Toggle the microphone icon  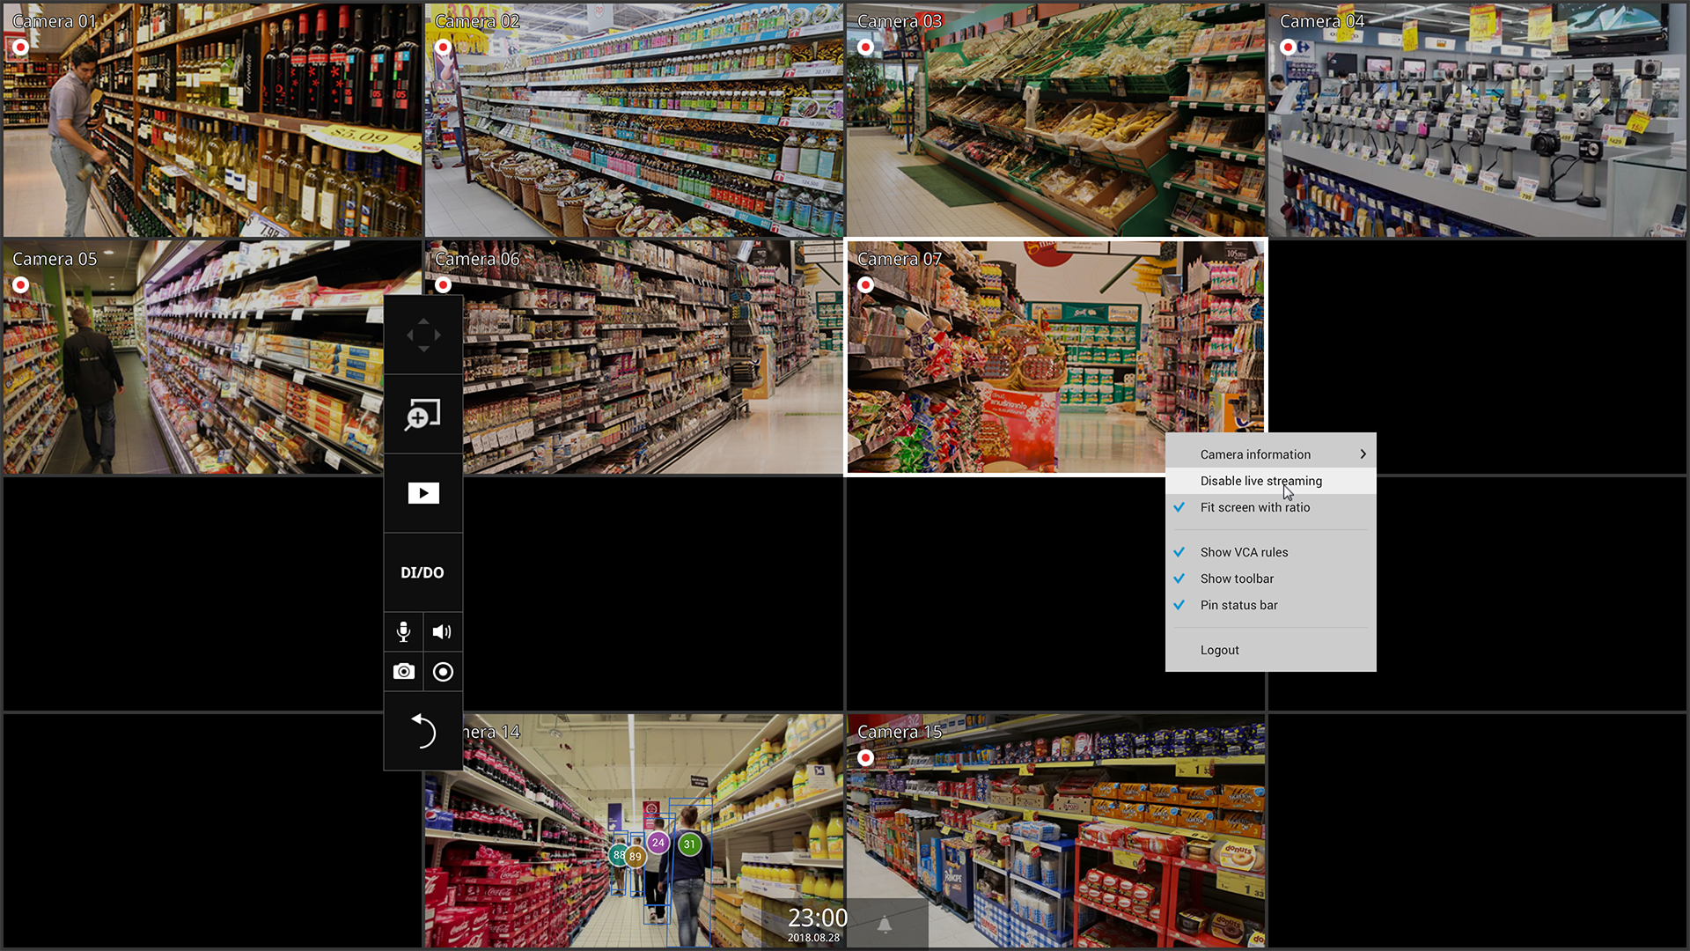[x=403, y=631]
